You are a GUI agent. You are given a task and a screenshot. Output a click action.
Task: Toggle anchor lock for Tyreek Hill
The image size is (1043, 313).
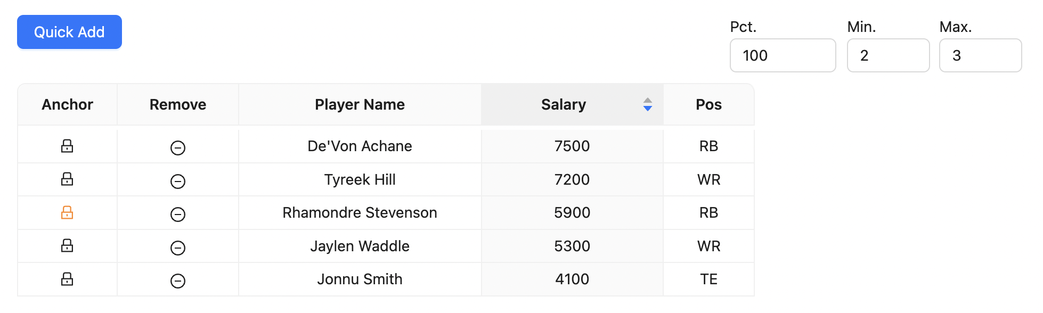(x=67, y=179)
